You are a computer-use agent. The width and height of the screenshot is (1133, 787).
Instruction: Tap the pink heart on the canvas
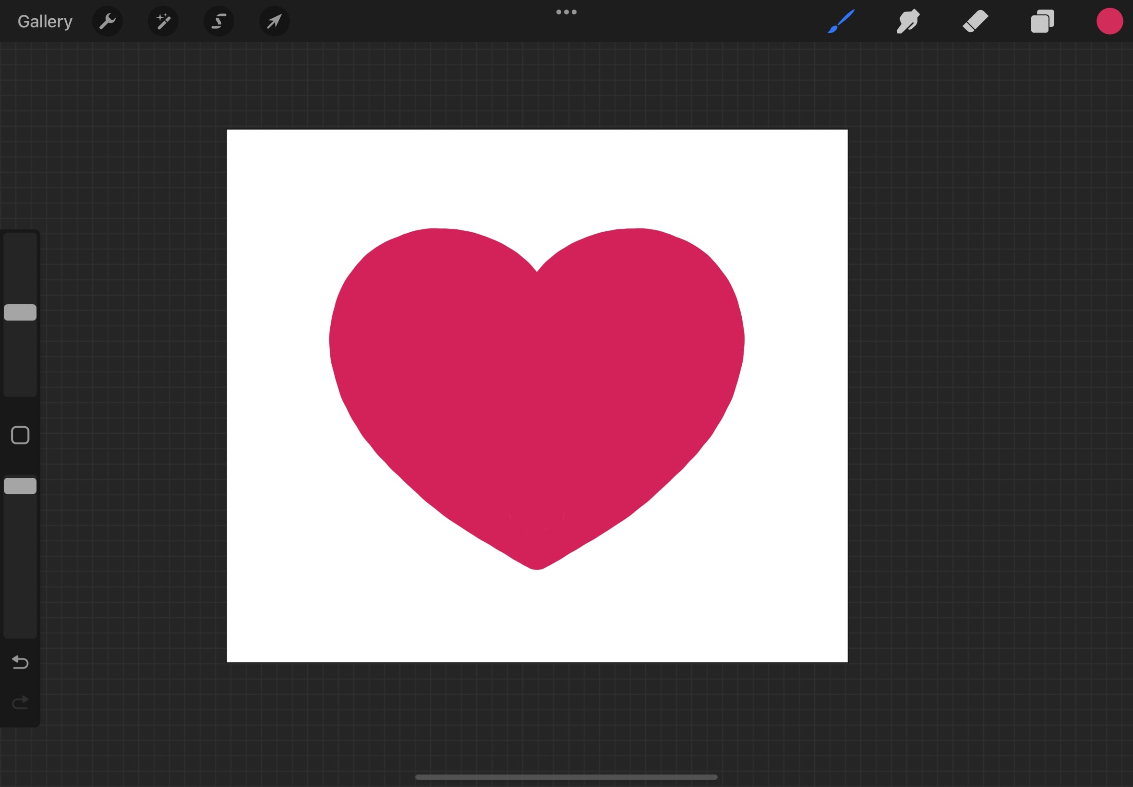point(537,385)
